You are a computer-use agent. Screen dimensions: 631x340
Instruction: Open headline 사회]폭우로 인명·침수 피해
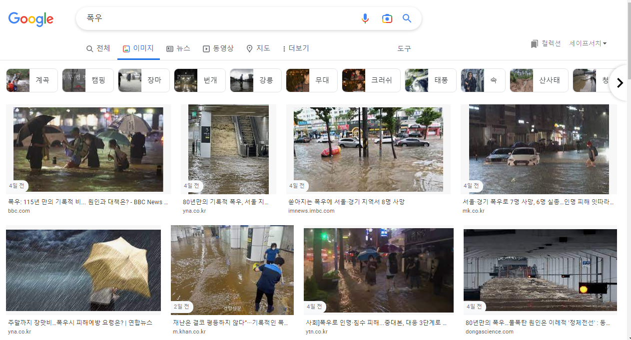(x=376, y=323)
